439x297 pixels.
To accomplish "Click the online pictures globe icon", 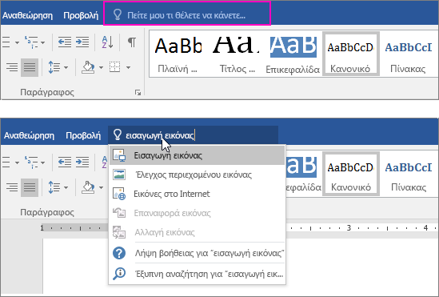I will tap(119, 194).
